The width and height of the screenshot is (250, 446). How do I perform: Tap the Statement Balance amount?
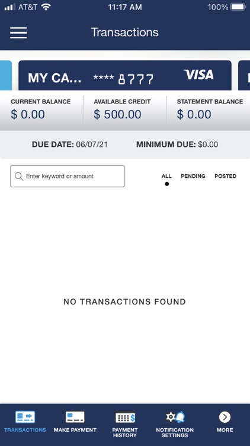(194, 114)
